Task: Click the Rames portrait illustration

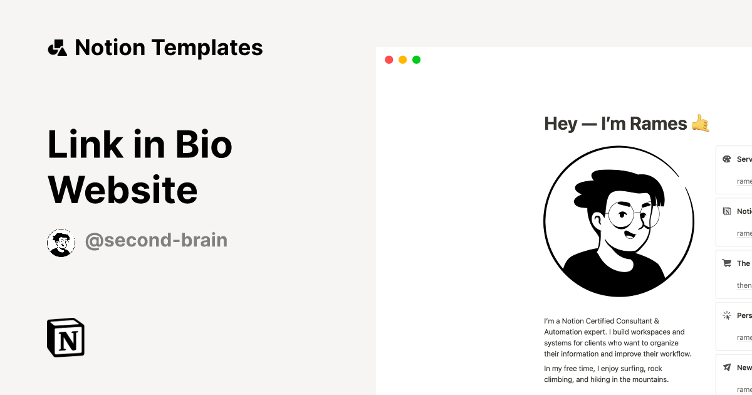Action: click(619, 221)
